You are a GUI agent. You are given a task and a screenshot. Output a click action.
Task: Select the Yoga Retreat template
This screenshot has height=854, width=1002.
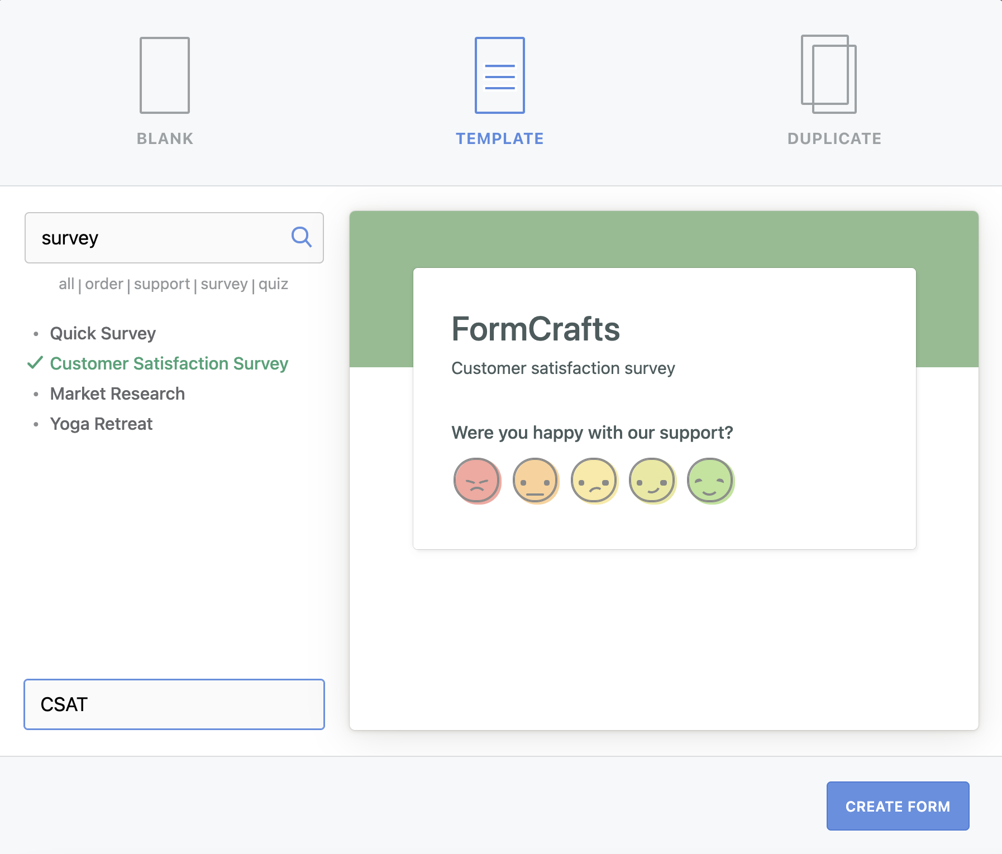(101, 424)
